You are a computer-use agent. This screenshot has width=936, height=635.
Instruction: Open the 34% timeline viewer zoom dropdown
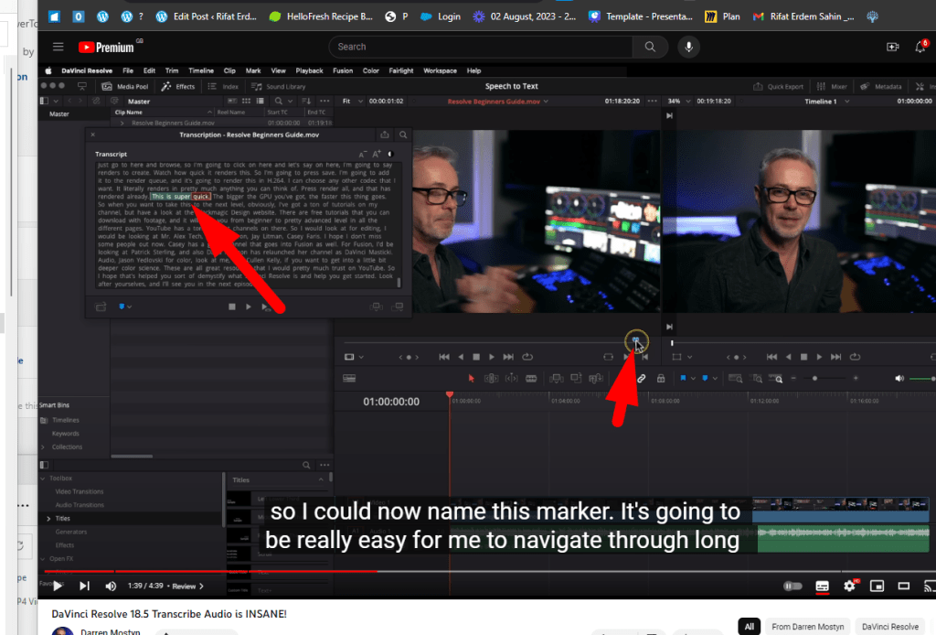pyautogui.click(x=680, y=101)
